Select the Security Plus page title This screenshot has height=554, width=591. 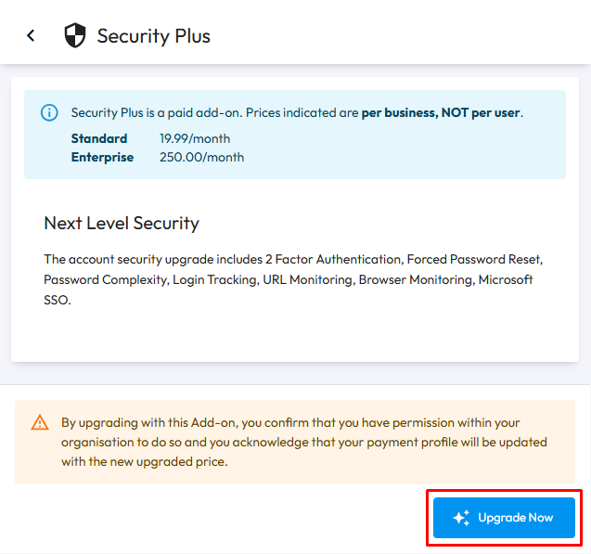tap(153, 36)
